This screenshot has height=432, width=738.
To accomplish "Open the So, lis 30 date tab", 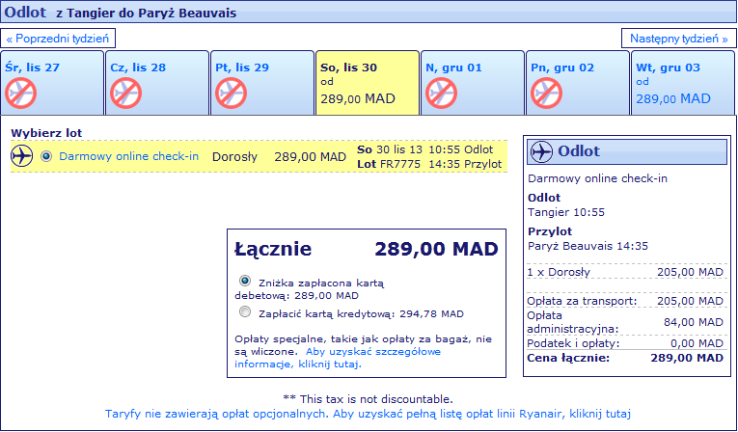I will tap(368, 83).
